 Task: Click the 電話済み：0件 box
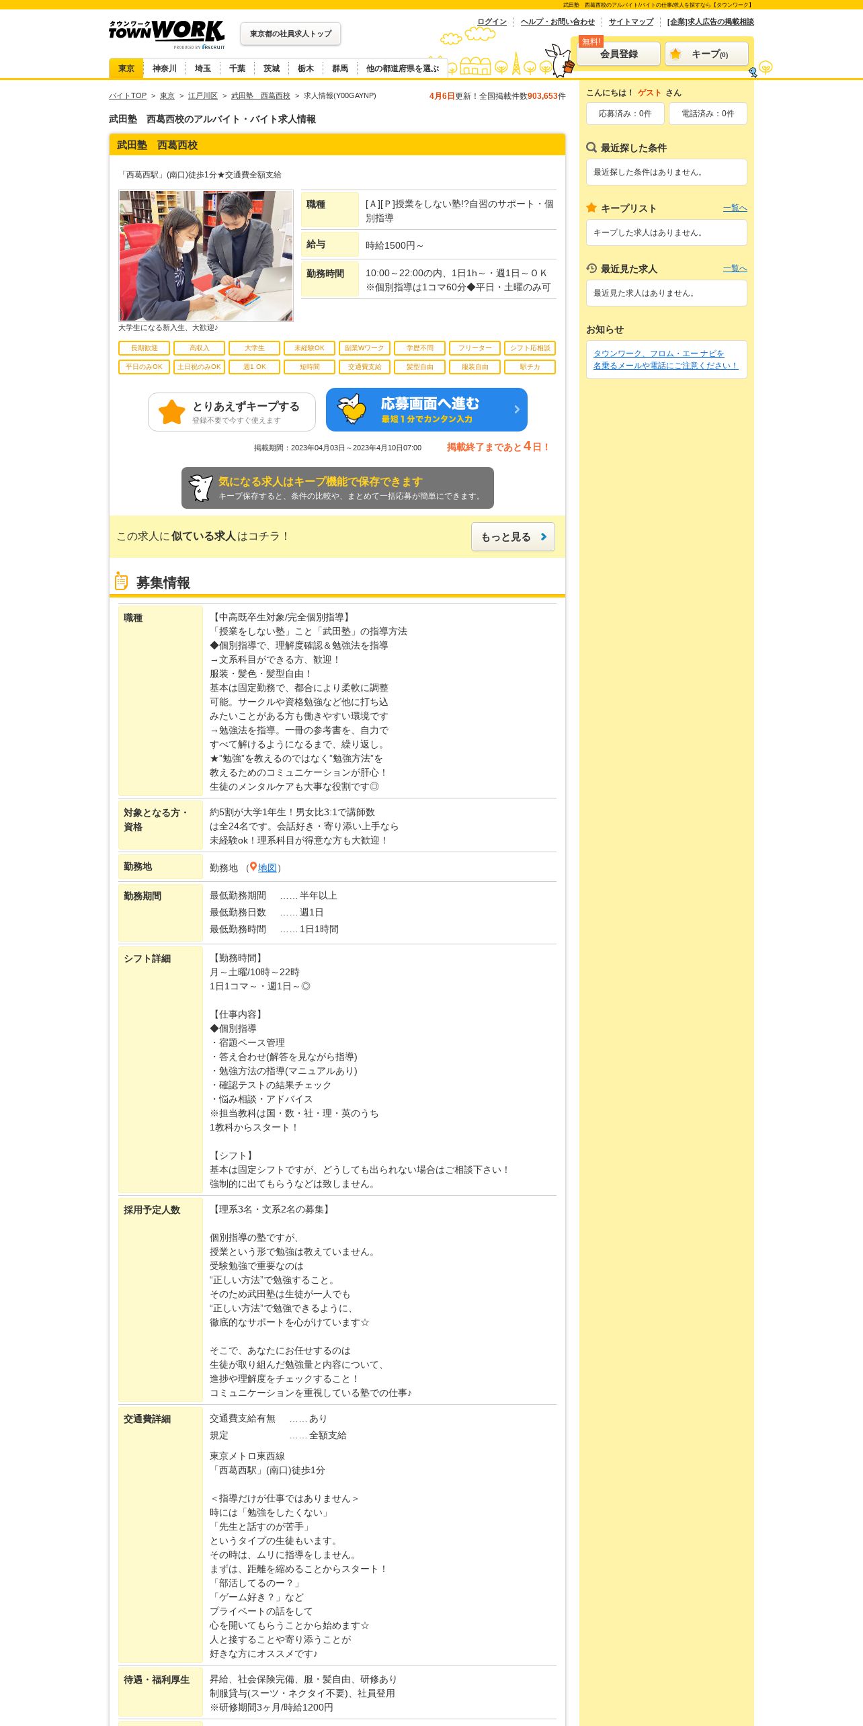pos(708,114)
